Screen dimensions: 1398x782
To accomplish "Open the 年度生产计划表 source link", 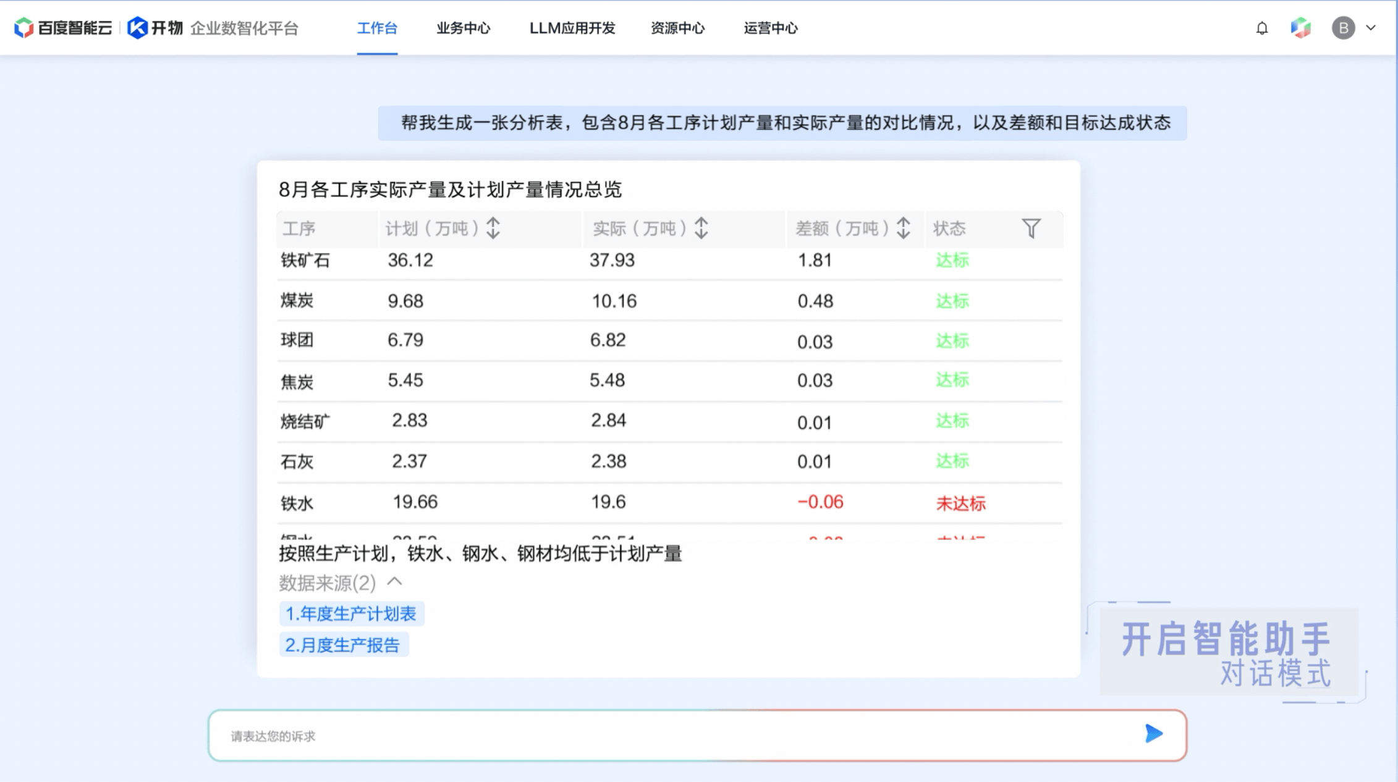I will 351,613.
